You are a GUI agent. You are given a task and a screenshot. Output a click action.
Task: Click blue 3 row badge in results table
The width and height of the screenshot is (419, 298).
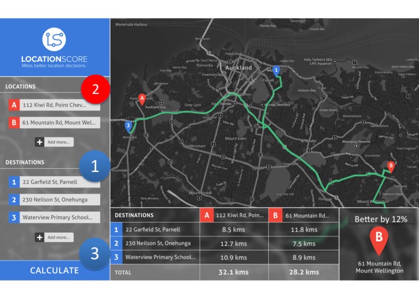pyautogui.click(x=116, y=257)
